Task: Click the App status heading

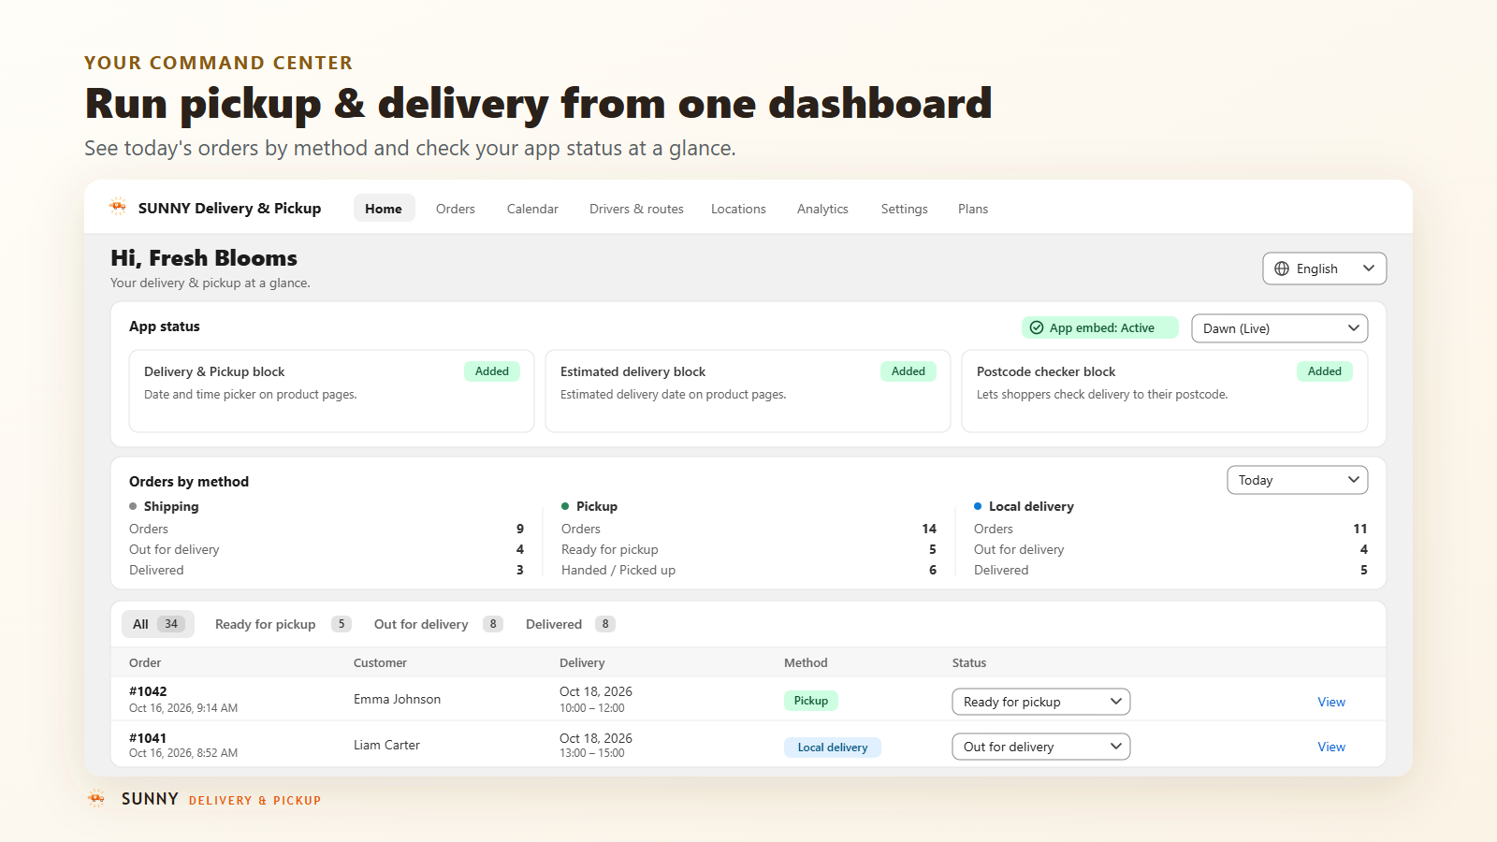Action: pos(165,327)
